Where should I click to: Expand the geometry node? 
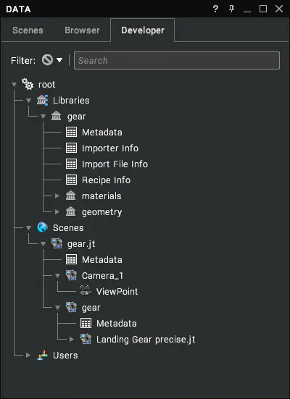coord(57,211)
